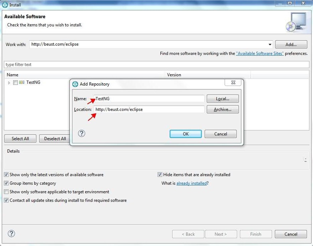Open the already installed link
This screenshot has height=246, width=313.
coord(192,183)
